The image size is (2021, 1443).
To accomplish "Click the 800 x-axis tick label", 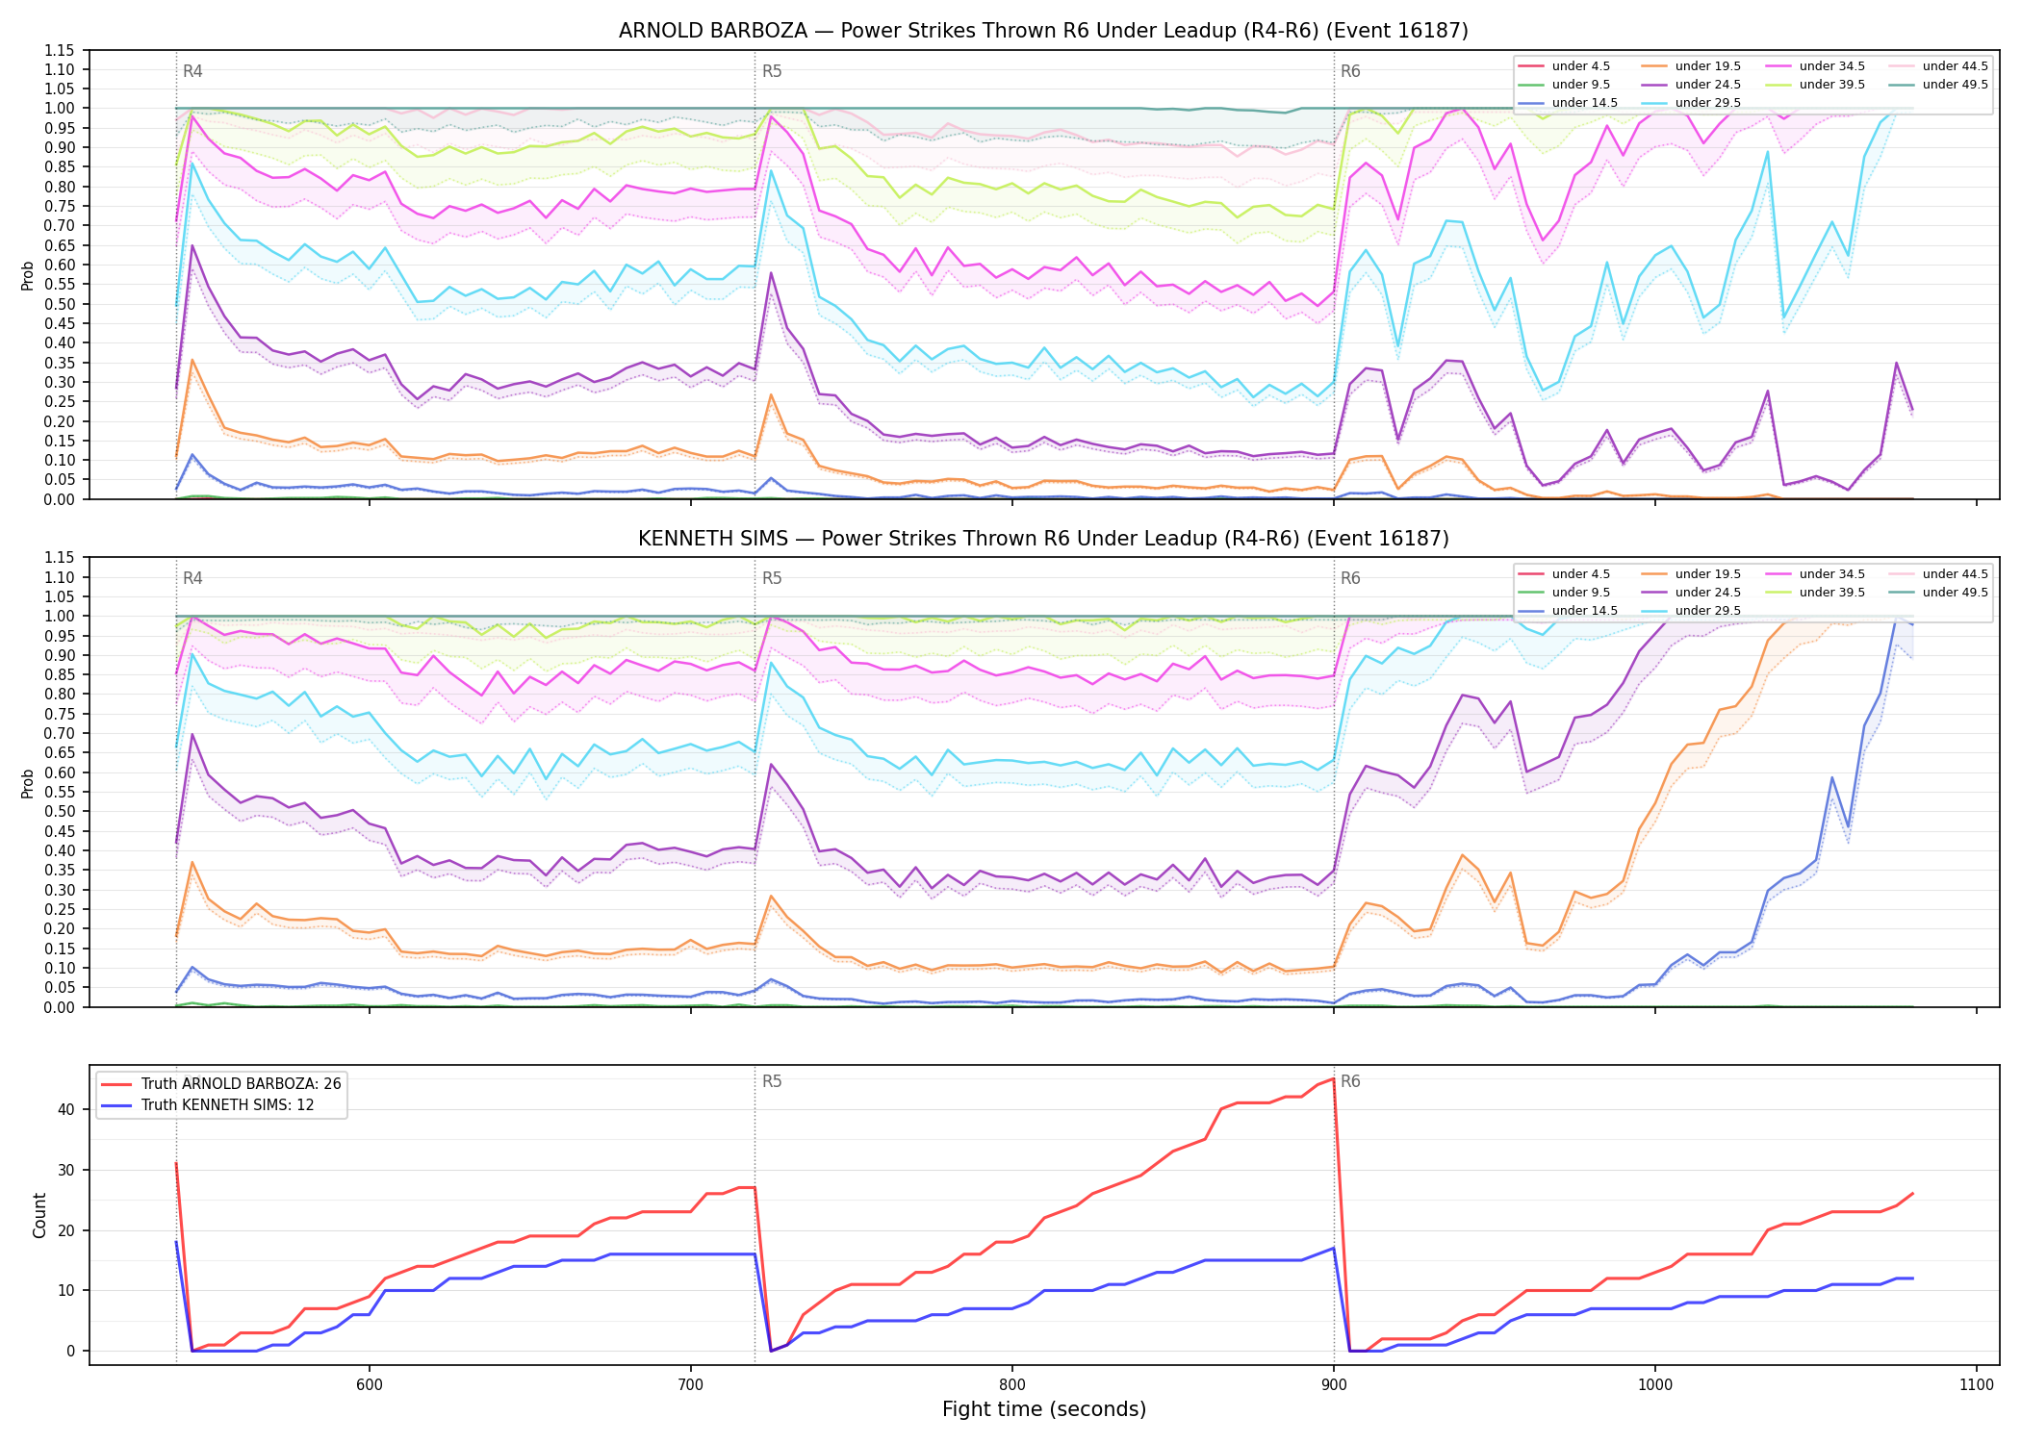I will coord(1012,1385).
